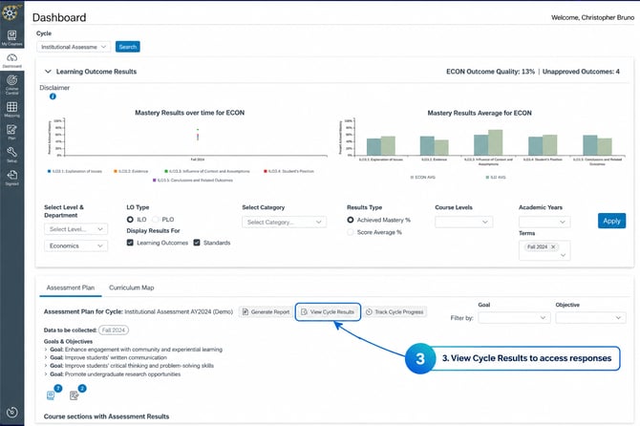Click the ECON AVG legend entry

click(x=422, y=178)
